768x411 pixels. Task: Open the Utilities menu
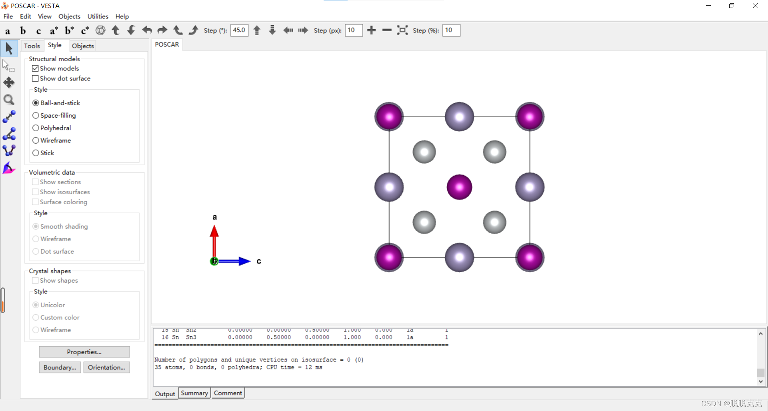[98, 16]
